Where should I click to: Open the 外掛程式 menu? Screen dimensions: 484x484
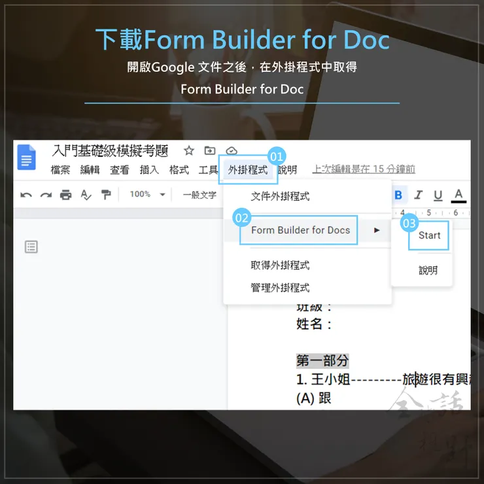[x=248, y=169]
